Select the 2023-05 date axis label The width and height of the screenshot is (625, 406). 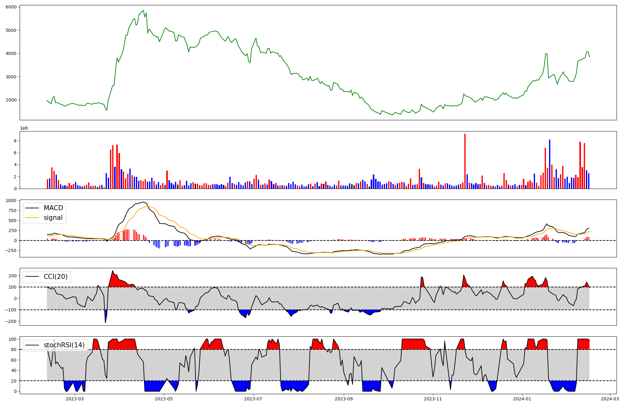tap(164, 399)
